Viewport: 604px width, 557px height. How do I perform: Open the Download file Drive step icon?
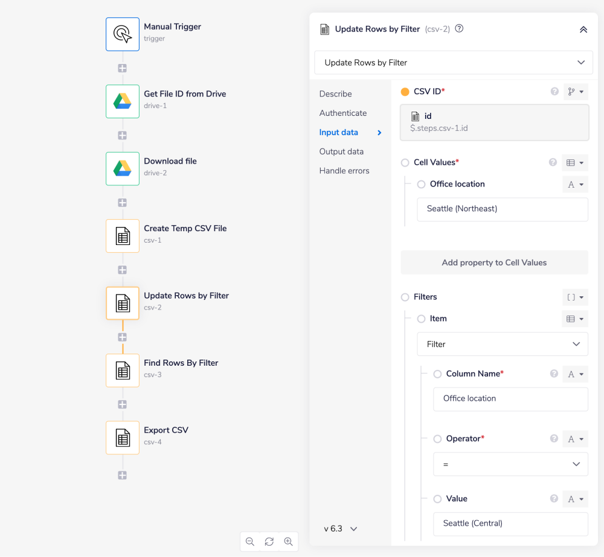pyautogui.click(x=123, y=168)
